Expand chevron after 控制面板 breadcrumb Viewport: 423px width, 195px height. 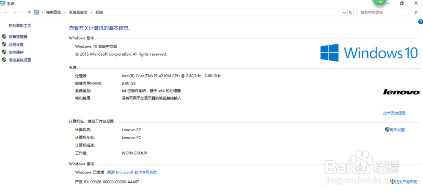coord(65,12)
